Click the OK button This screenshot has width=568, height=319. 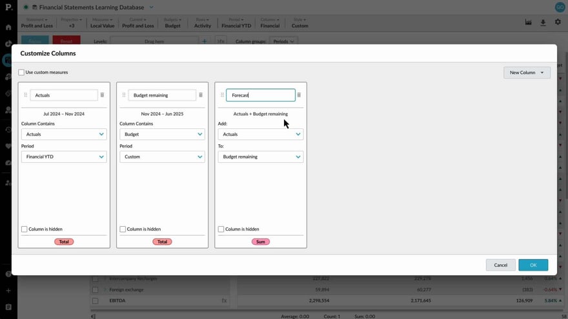pos(533,265)
